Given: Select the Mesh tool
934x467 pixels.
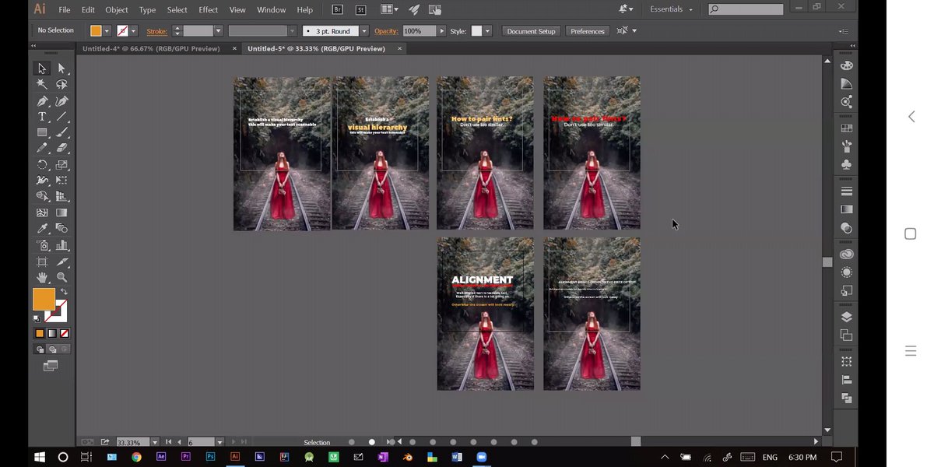Looking at the screenshot, I should click(x=43, y=212).
